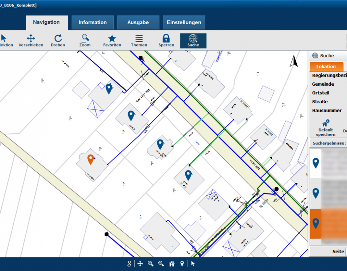Select the Verschieben pan tool

coord(31,40)
